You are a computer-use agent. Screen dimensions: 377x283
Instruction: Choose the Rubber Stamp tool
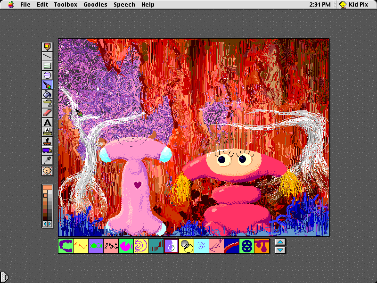coord(47,141)
